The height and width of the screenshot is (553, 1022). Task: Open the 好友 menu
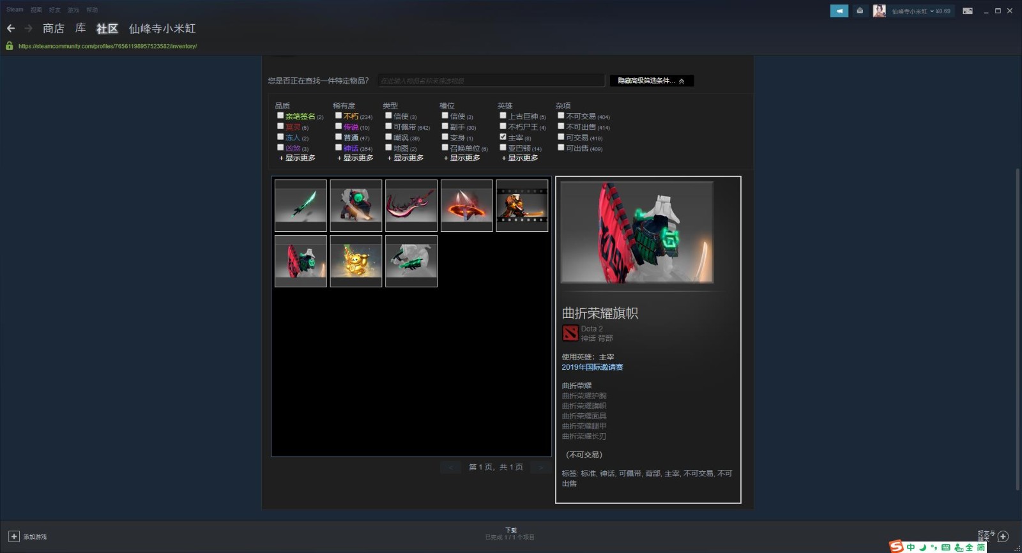pyautogui.click(x=55, y=10)
